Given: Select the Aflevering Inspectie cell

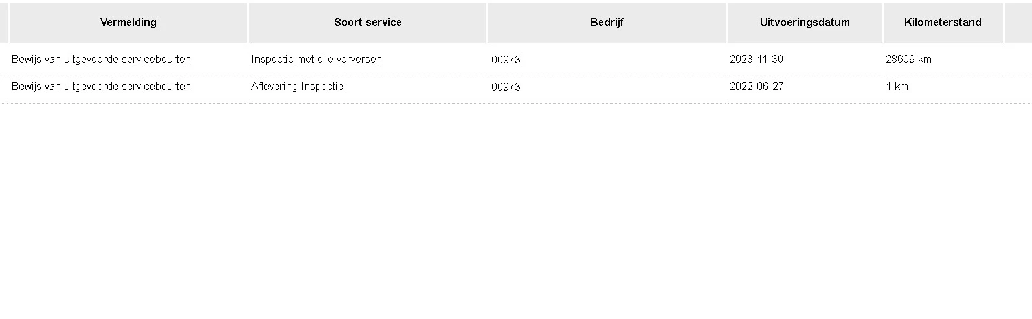Looking at the screenshot, I should 297,87.
